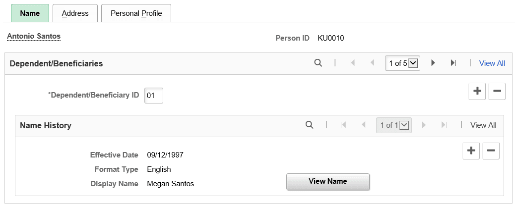Open the Antonio Santos name link

pos(34,36)
